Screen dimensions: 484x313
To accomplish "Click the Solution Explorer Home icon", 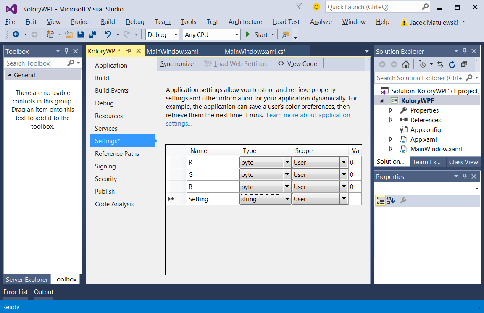I will pyautogui.click(x=406, y=64).
